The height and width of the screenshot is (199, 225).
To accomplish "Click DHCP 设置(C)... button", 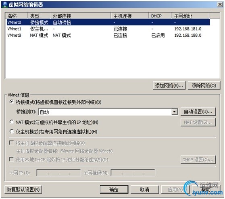I will [x=198, y=160].
